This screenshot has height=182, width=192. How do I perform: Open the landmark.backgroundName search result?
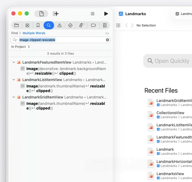(x=63, y=71)
